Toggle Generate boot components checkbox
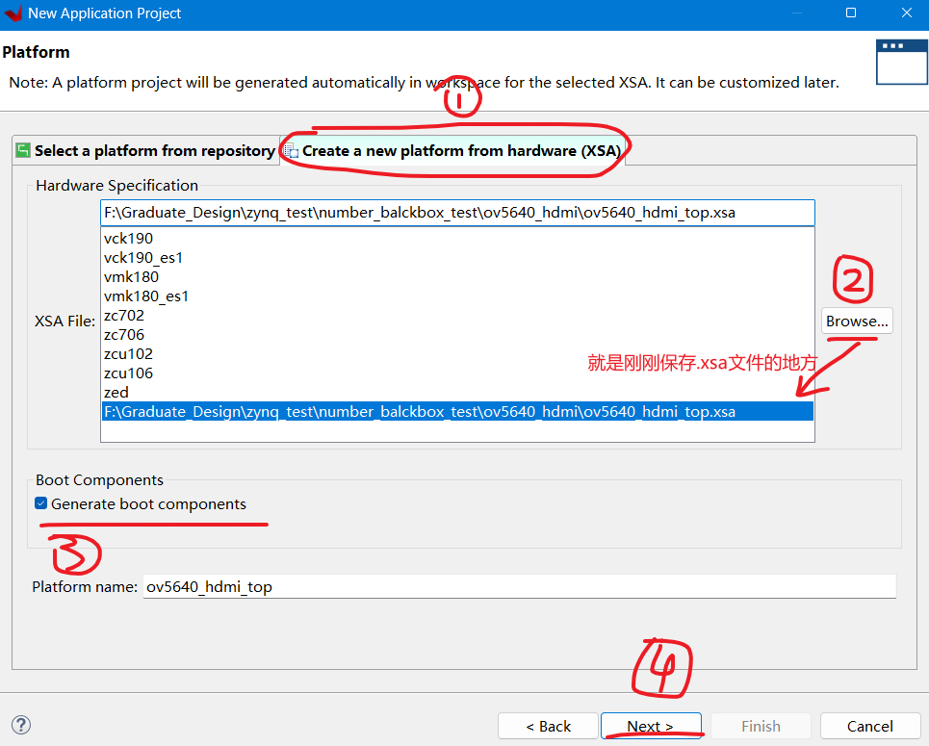 [x=40, y=503]
